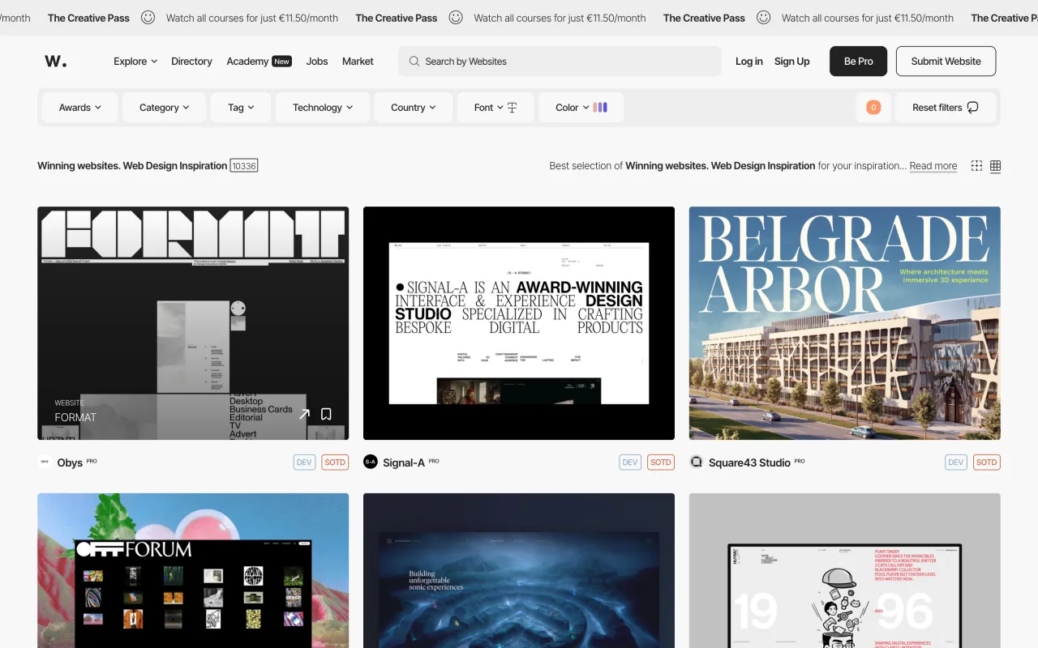Click the Submit Website button
The width and height of the screenshot is (1038, 648).
click(x=946, y=62)
